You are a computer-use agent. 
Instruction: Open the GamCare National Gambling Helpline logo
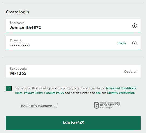pos(107,105)
